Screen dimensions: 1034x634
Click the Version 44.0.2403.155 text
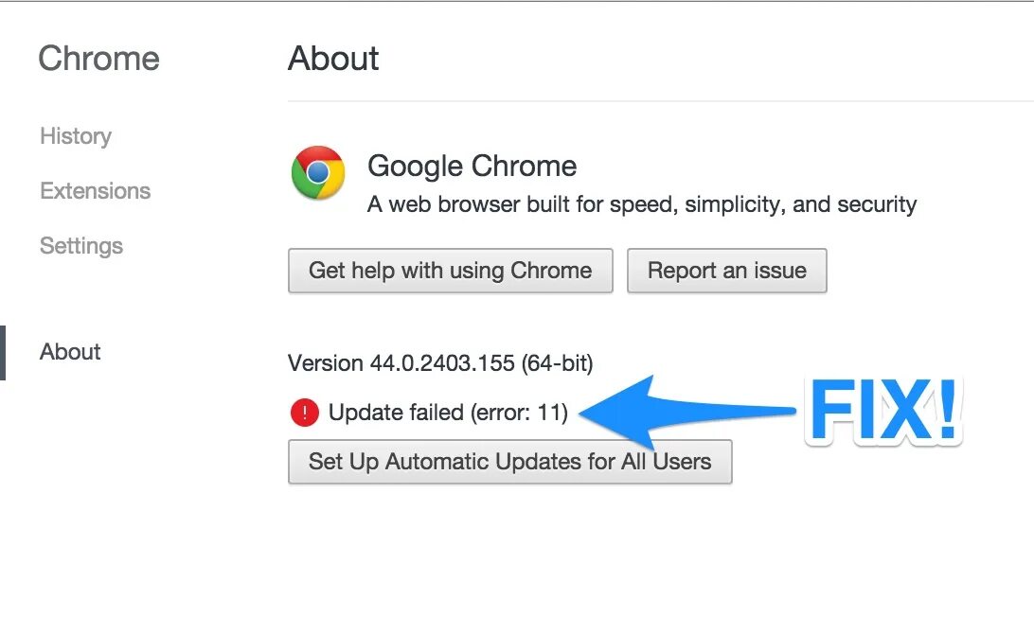(x=401, y=362)
